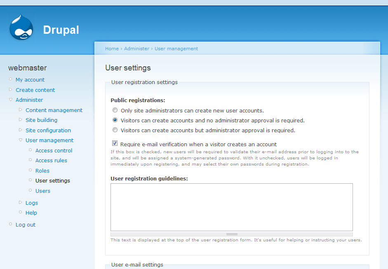Image resolution: width=388 pixels, height=269 pixels.
Task: Open Help link in sidebar
Action: pyautogui.click(x=31, y=213)
